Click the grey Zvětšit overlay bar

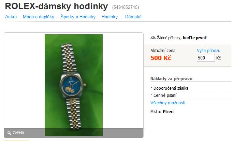click(x=74, y=133)
